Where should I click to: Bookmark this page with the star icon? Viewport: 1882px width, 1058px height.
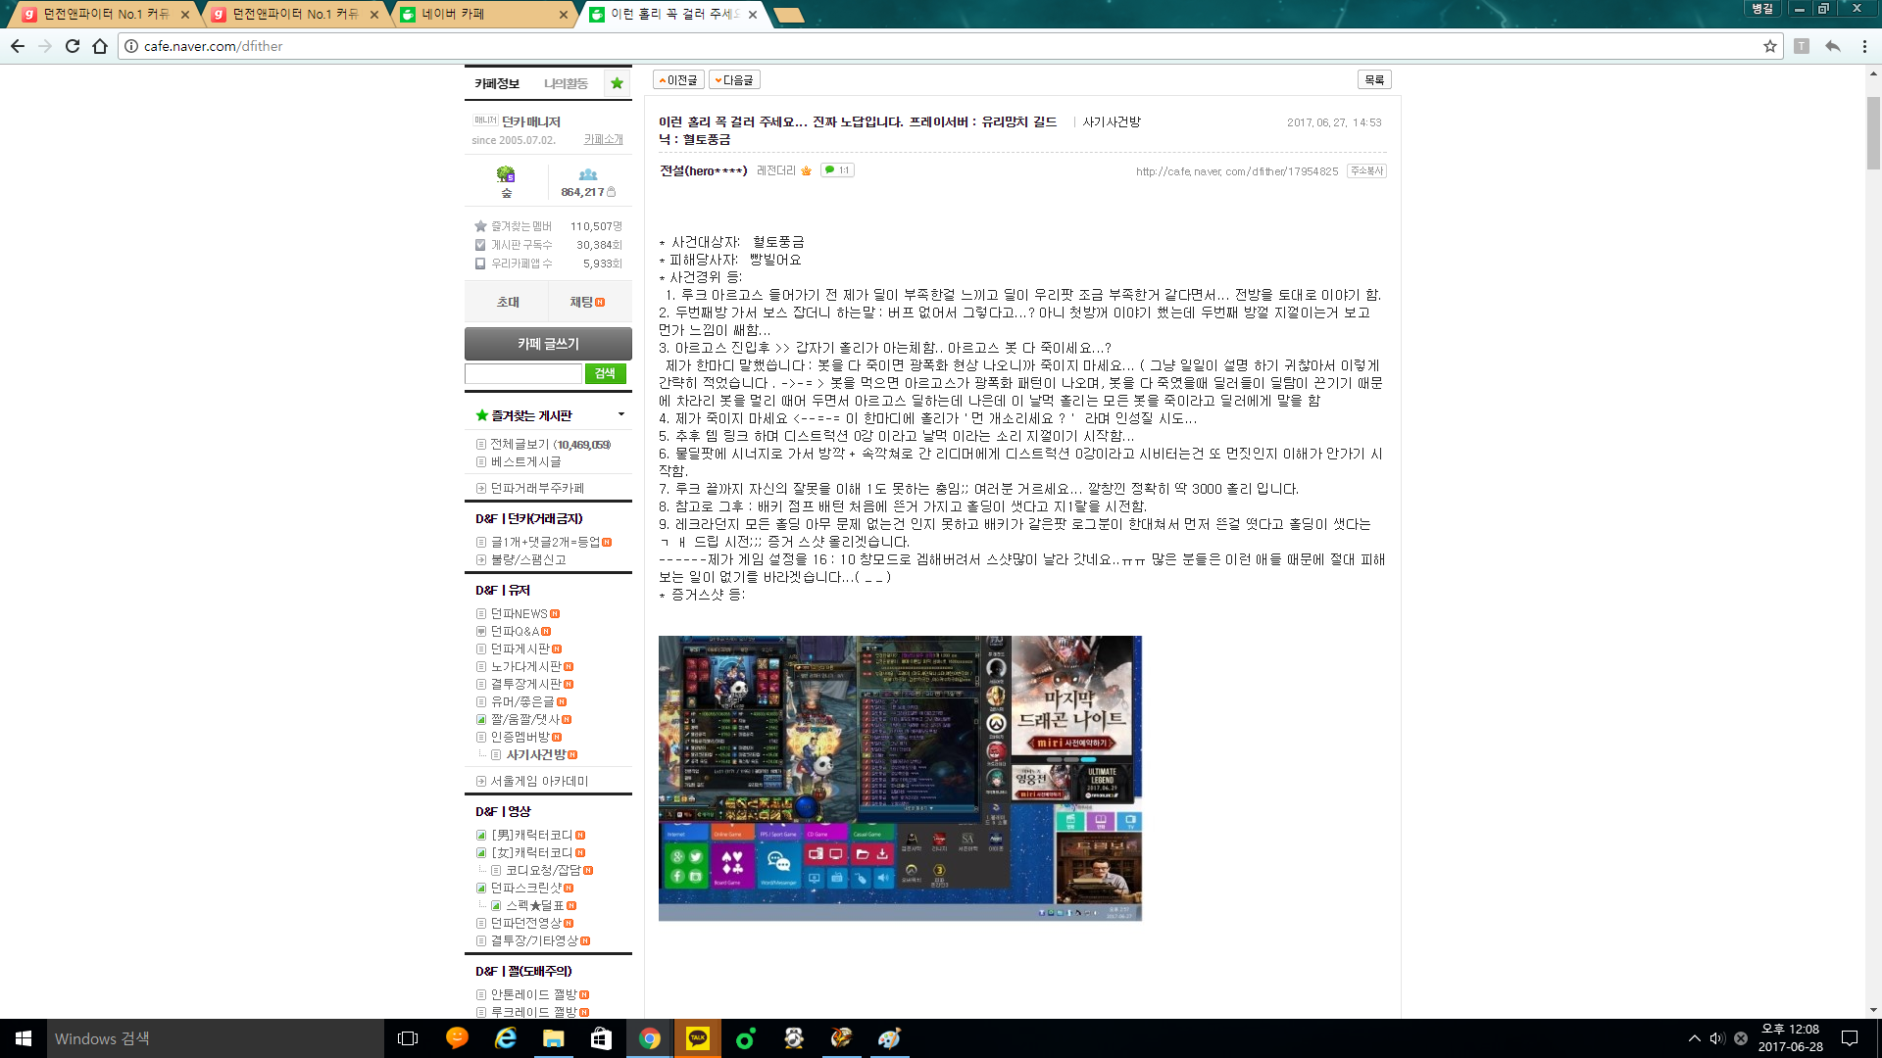pyautogui.click(x=1770, y=46)
